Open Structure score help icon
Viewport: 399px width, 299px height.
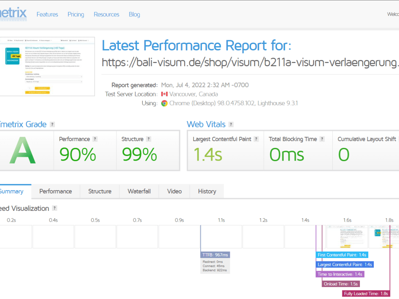pos(148,139)
